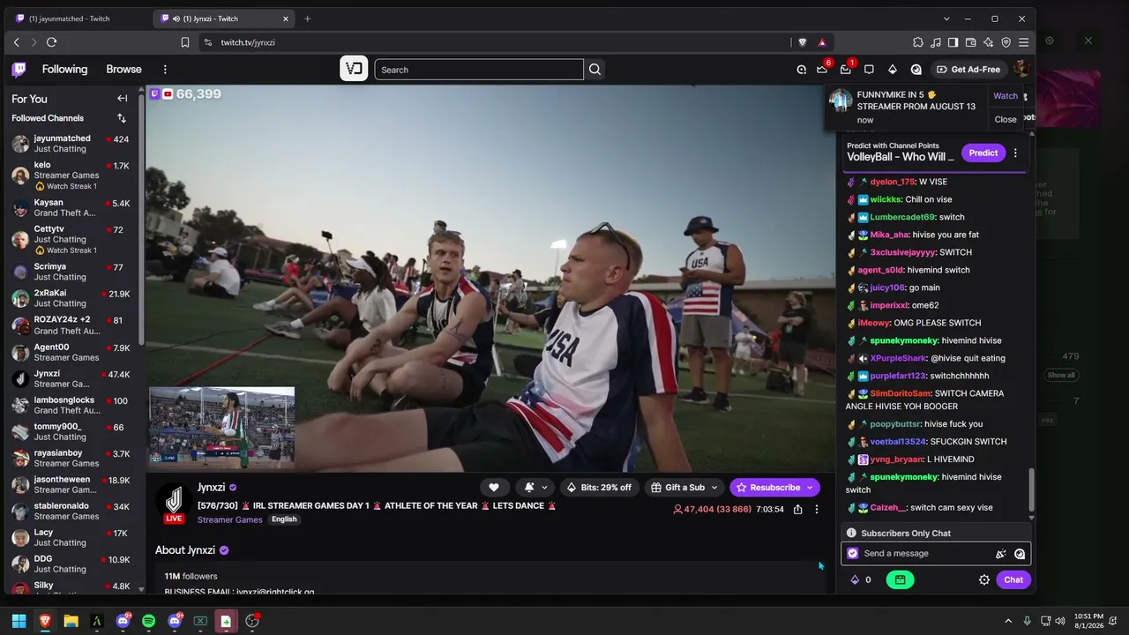The image size is (1129, 635).
Task: Click the green channel points reward button
Action: point(900,579)
